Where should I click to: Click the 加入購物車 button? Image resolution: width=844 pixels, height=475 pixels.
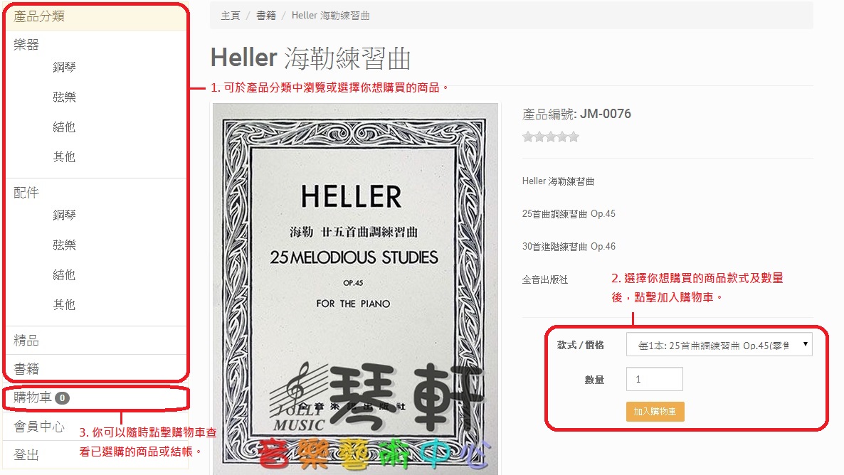tap(655, 412)
